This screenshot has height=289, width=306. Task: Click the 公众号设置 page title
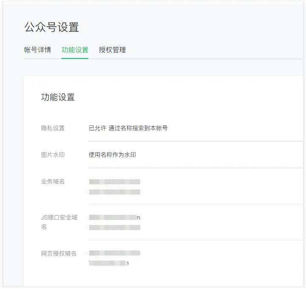pos(52,27)
